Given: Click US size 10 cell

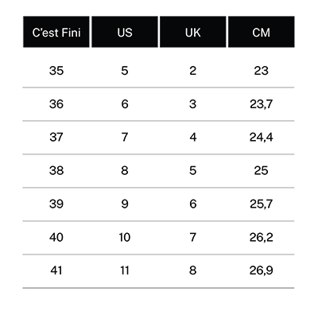Looking at the screenshot, I should point(125,237).
